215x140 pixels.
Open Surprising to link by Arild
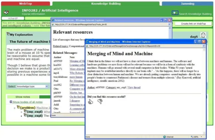click(x=77, y=105)
